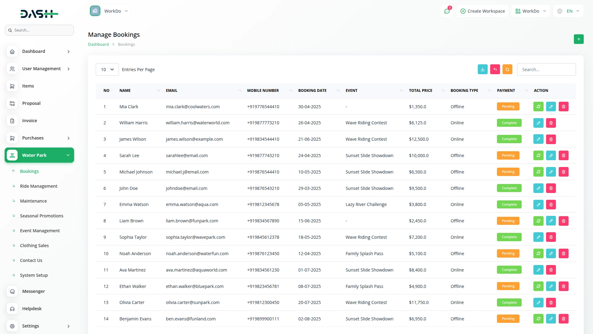Click the orange refresh icon above the table
Image resolution: width=593 pixels, height=334 pixels.
tap(507, 69)
